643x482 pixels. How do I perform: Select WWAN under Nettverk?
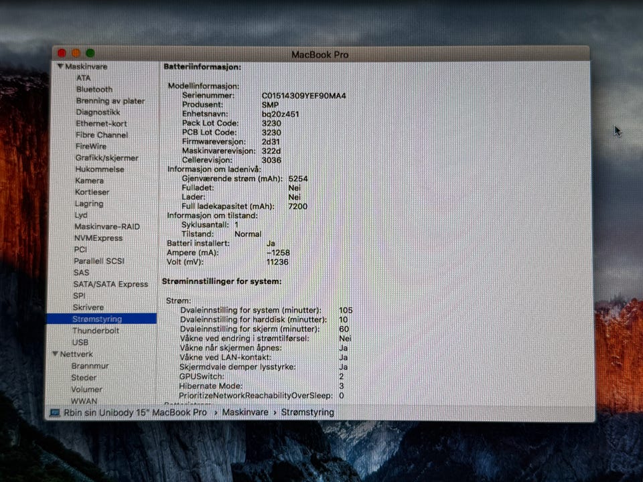84,401
